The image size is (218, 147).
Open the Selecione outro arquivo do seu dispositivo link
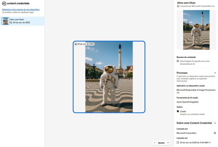(x=21, y=10)
